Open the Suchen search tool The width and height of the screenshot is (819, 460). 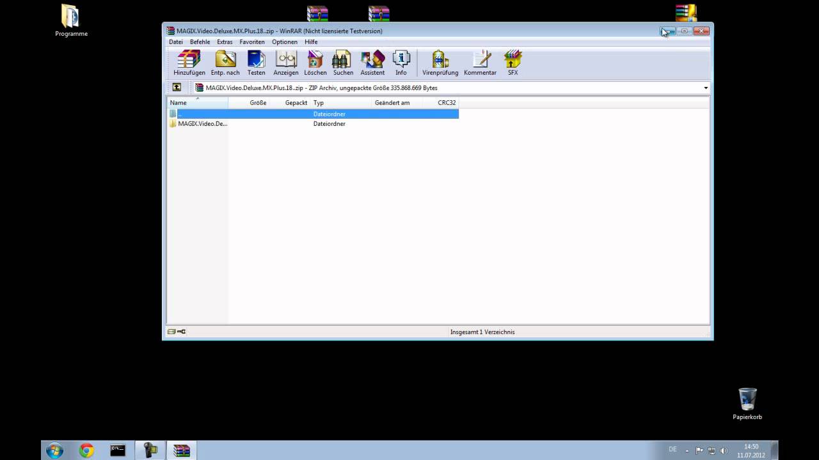click(x=343, y=63)
